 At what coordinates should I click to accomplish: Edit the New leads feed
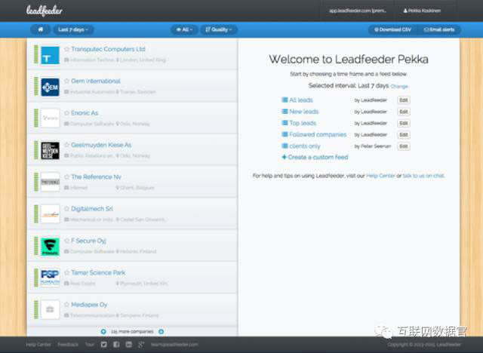(x=403, y=112)
